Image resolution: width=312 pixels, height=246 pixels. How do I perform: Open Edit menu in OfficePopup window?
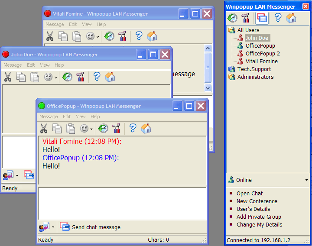point(67,117)
